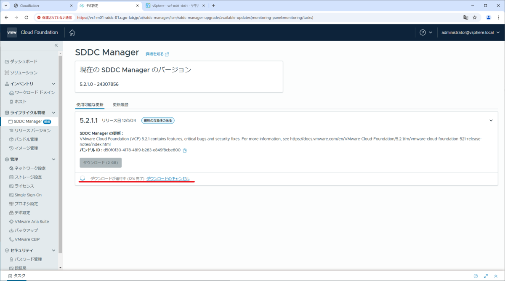Open new browser tab
The width and height of the screenshot is (505, 281).
point(213,6)
